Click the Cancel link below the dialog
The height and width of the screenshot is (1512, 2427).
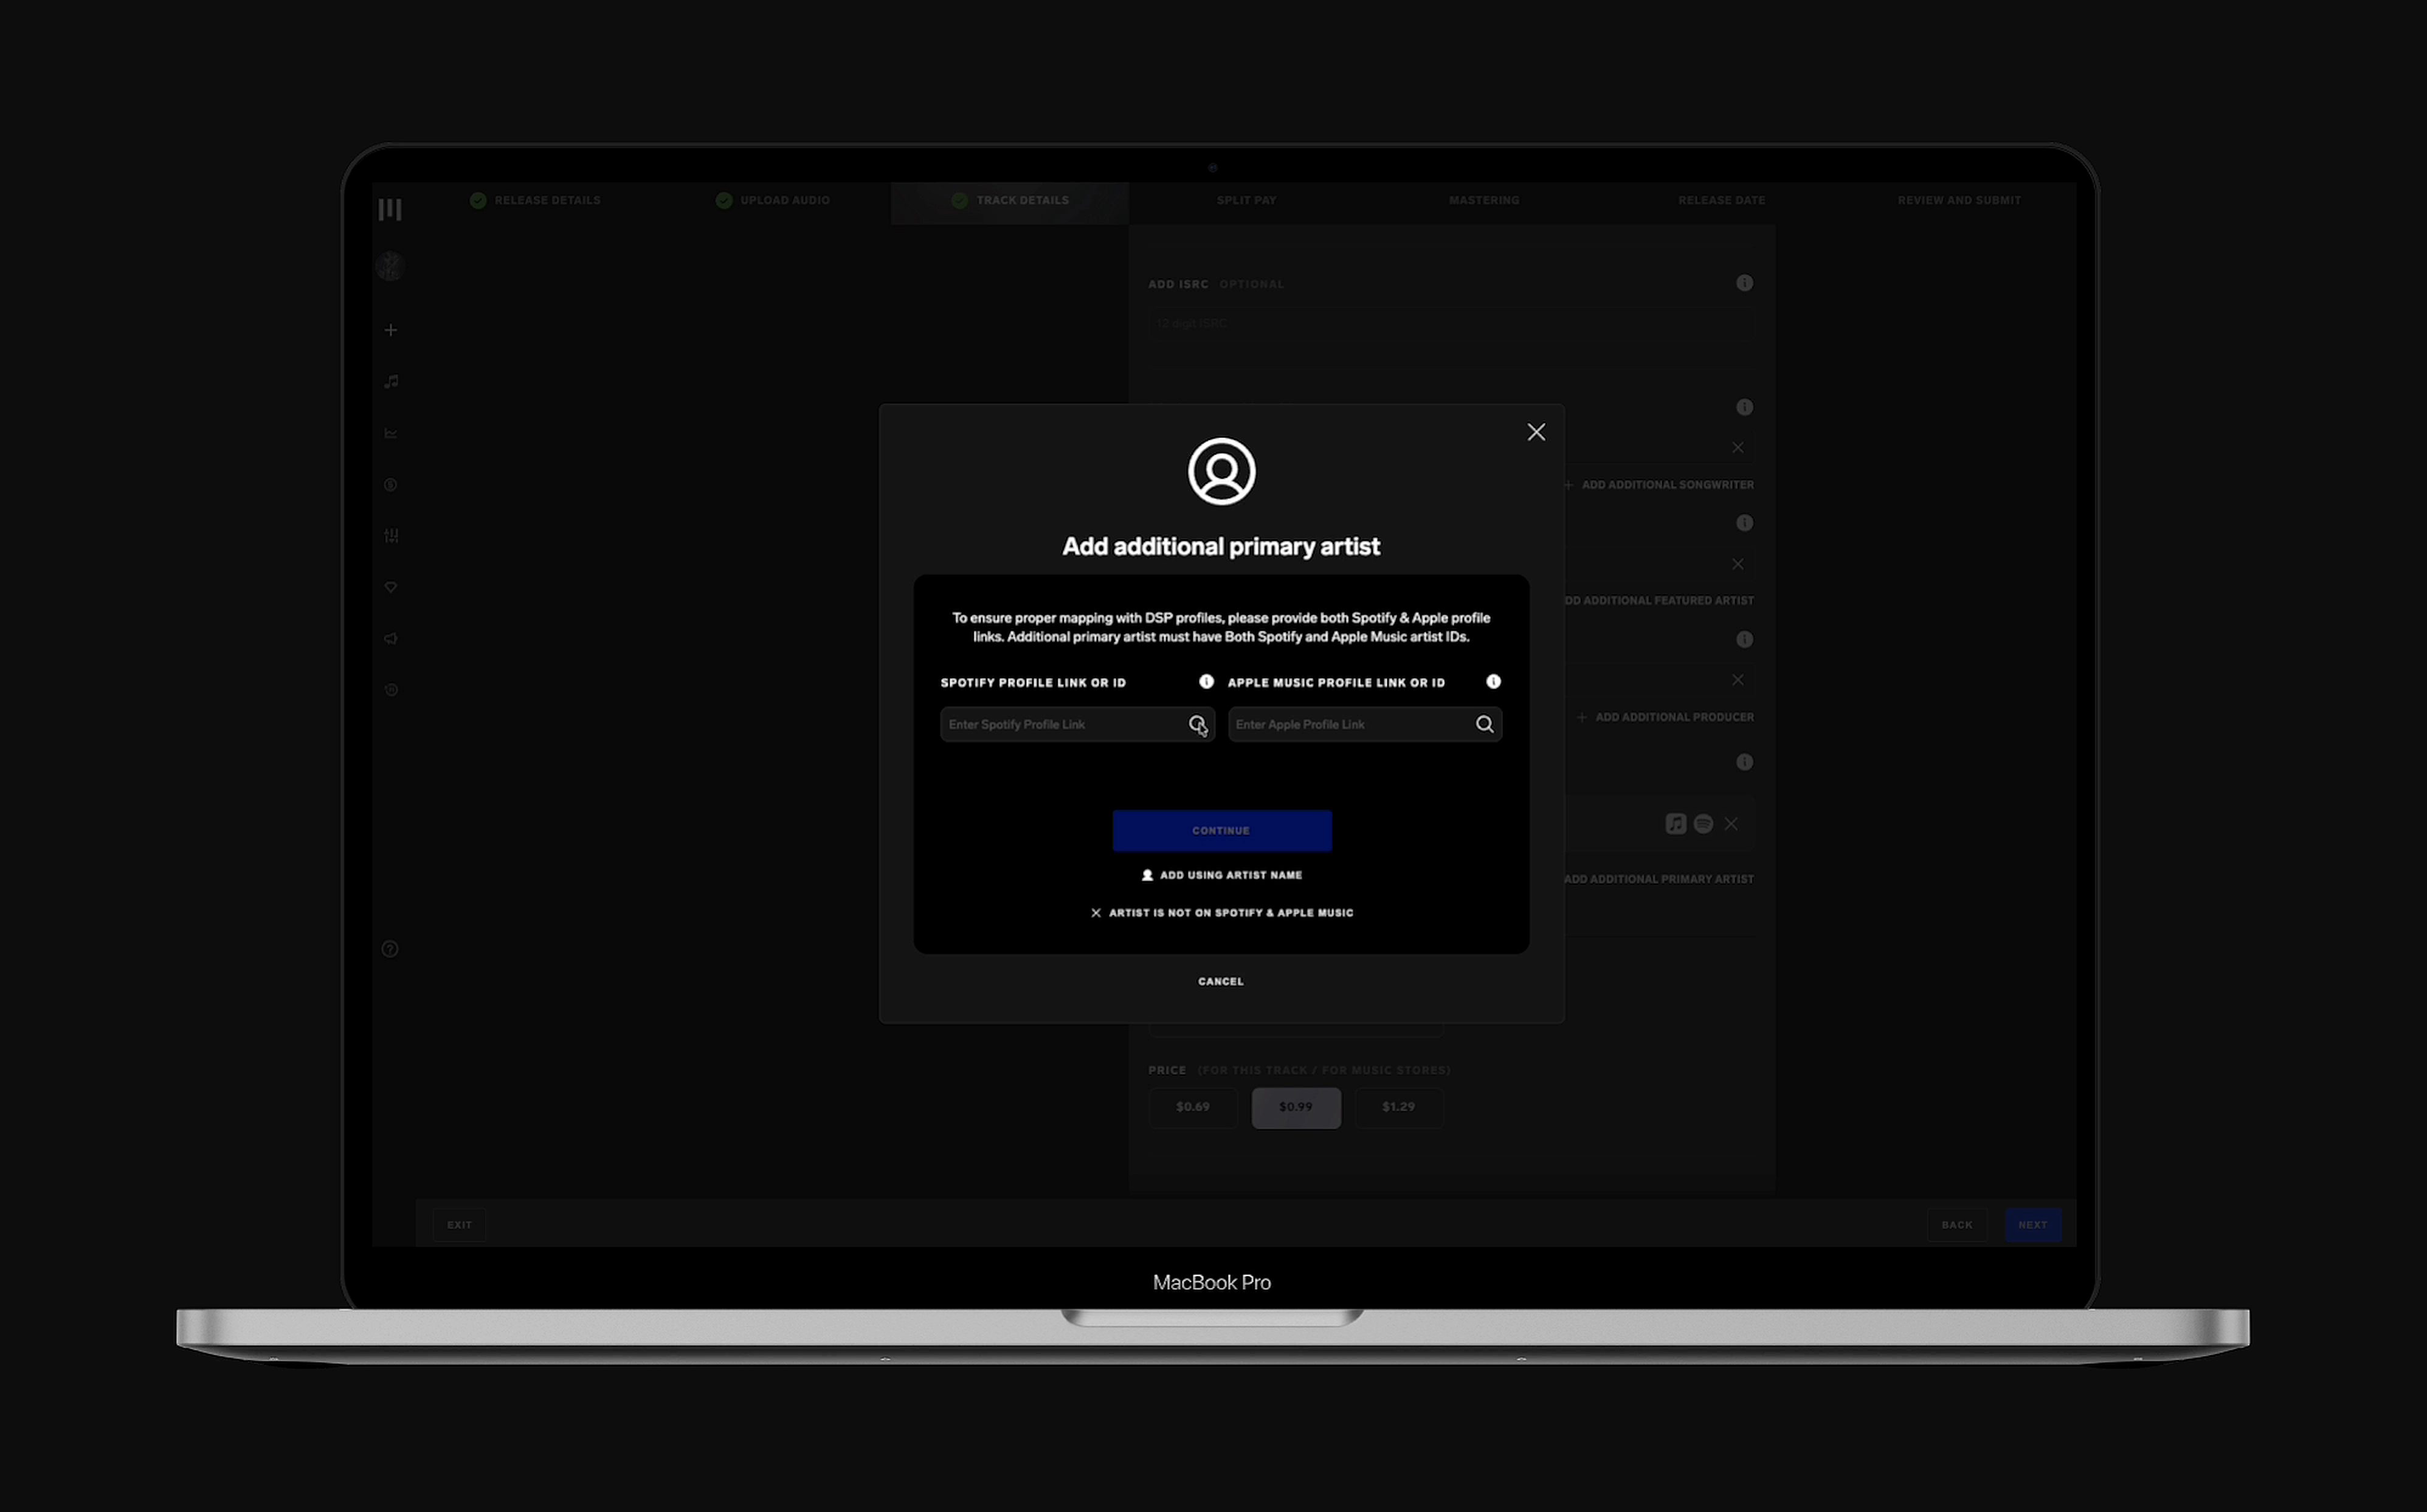coord(1221,981)
